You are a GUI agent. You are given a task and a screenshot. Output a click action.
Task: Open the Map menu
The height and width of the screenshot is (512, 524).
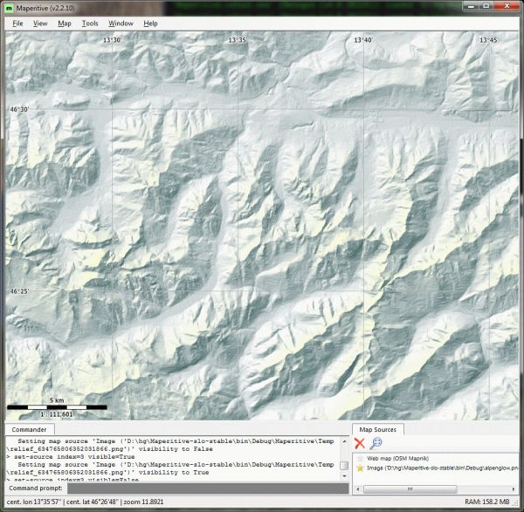pos(64,24)
